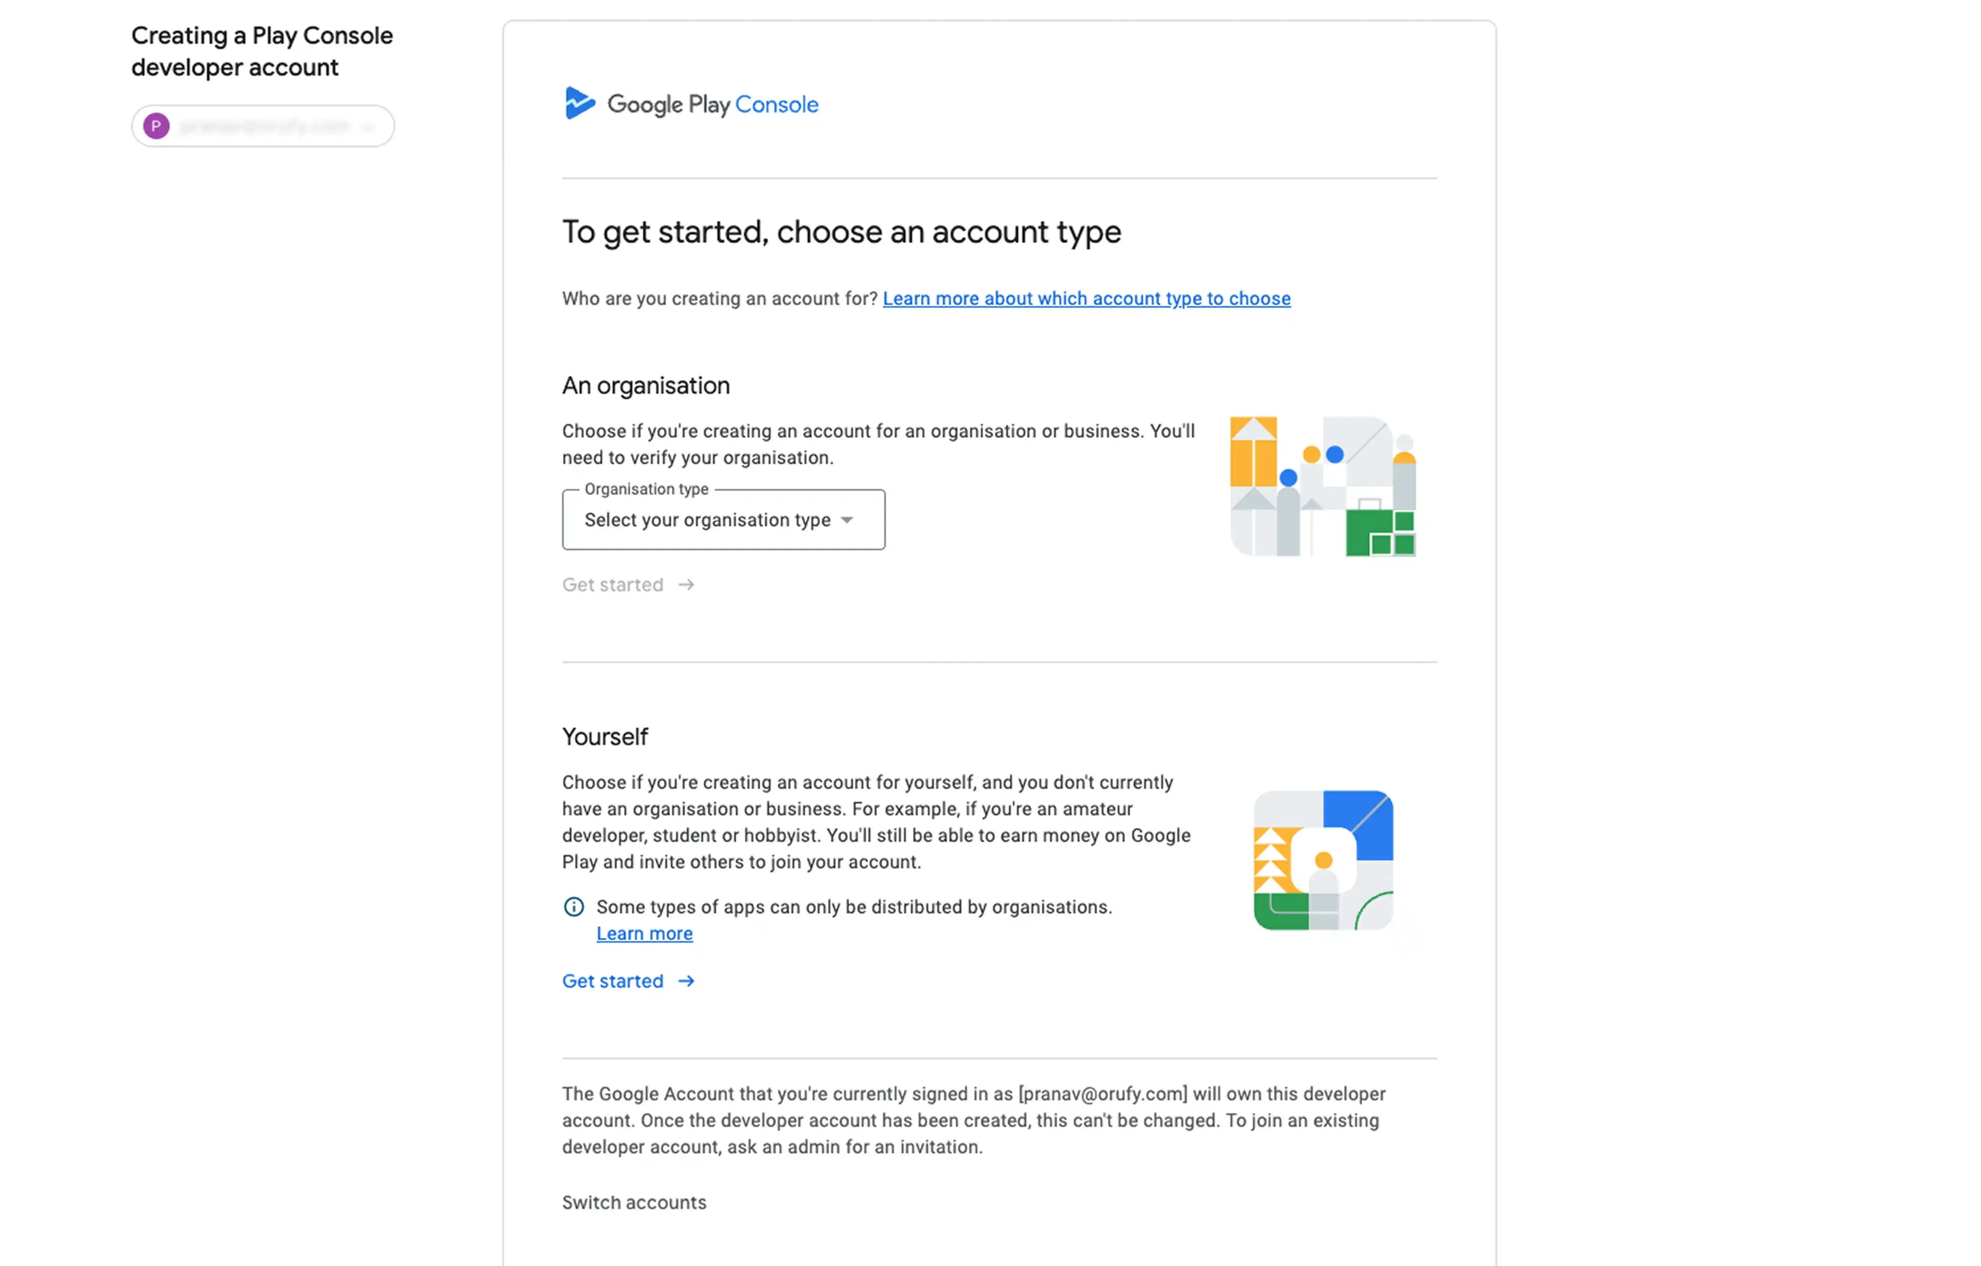The width and height of the screenshot is (1981, 1266).
Task: Click the info icon beside apps distribution note
Action: point(573,907)
